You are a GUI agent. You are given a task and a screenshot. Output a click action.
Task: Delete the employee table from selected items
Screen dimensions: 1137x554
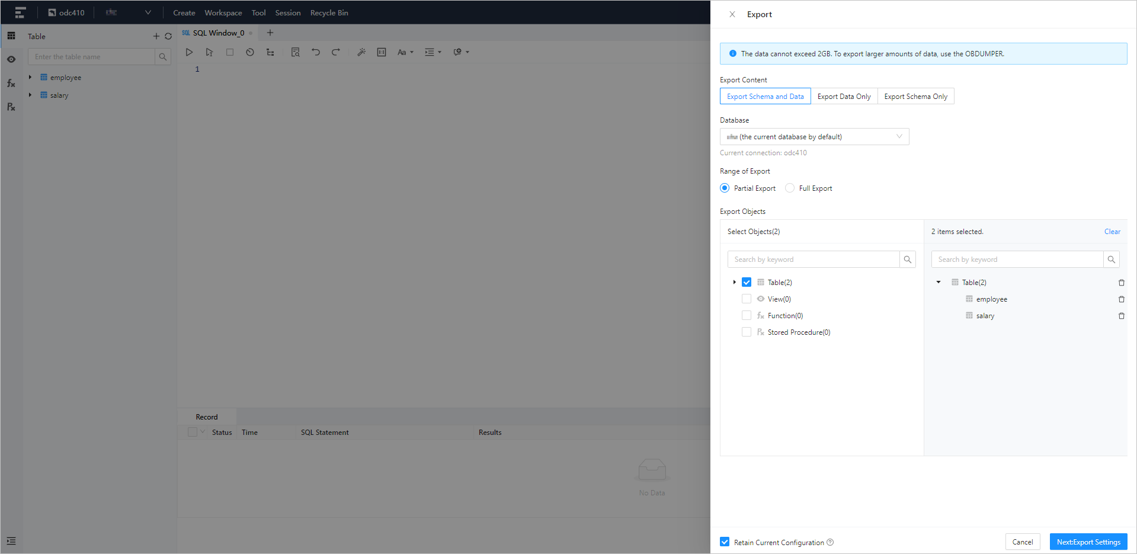(x=1121, y=299)
